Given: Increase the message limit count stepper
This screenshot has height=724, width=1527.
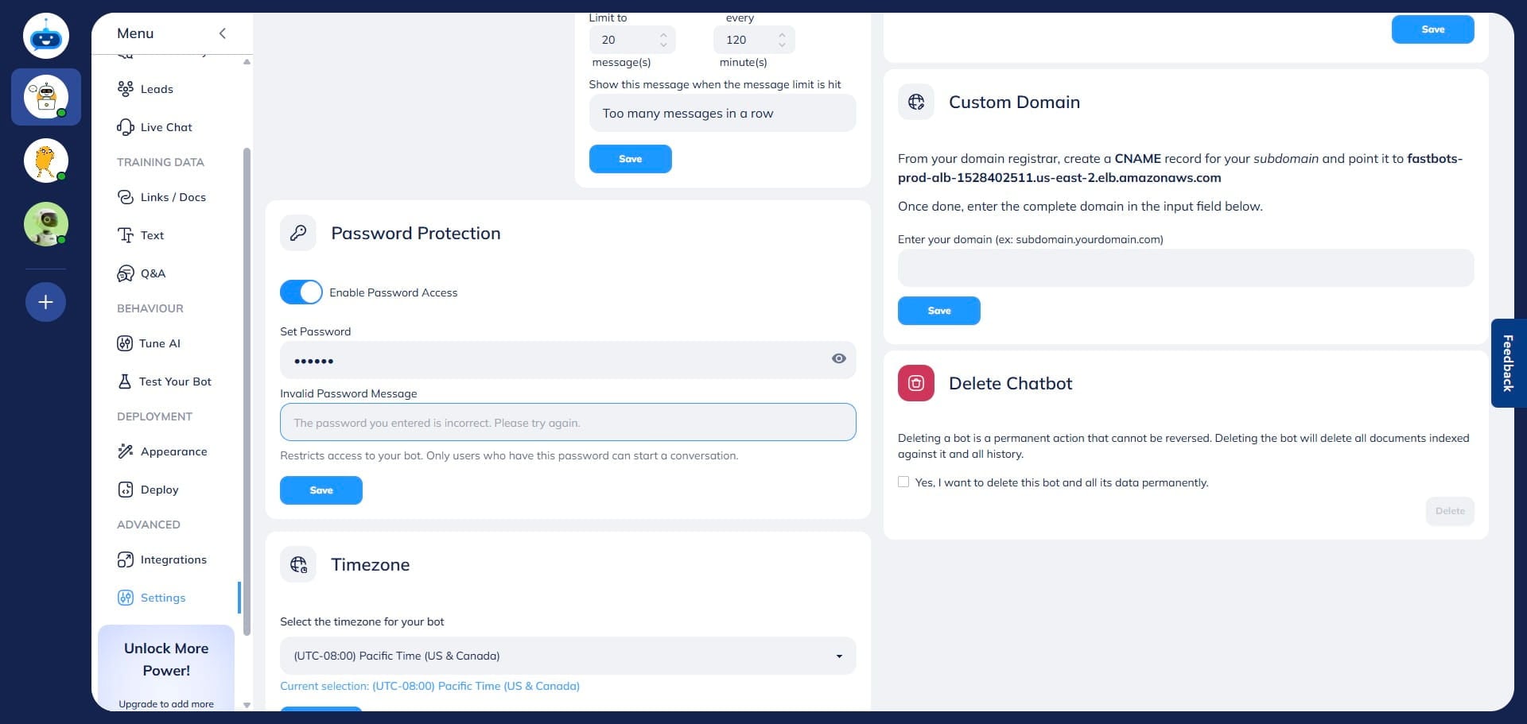Looking at the screenshot, I should (x=663, y=35).
